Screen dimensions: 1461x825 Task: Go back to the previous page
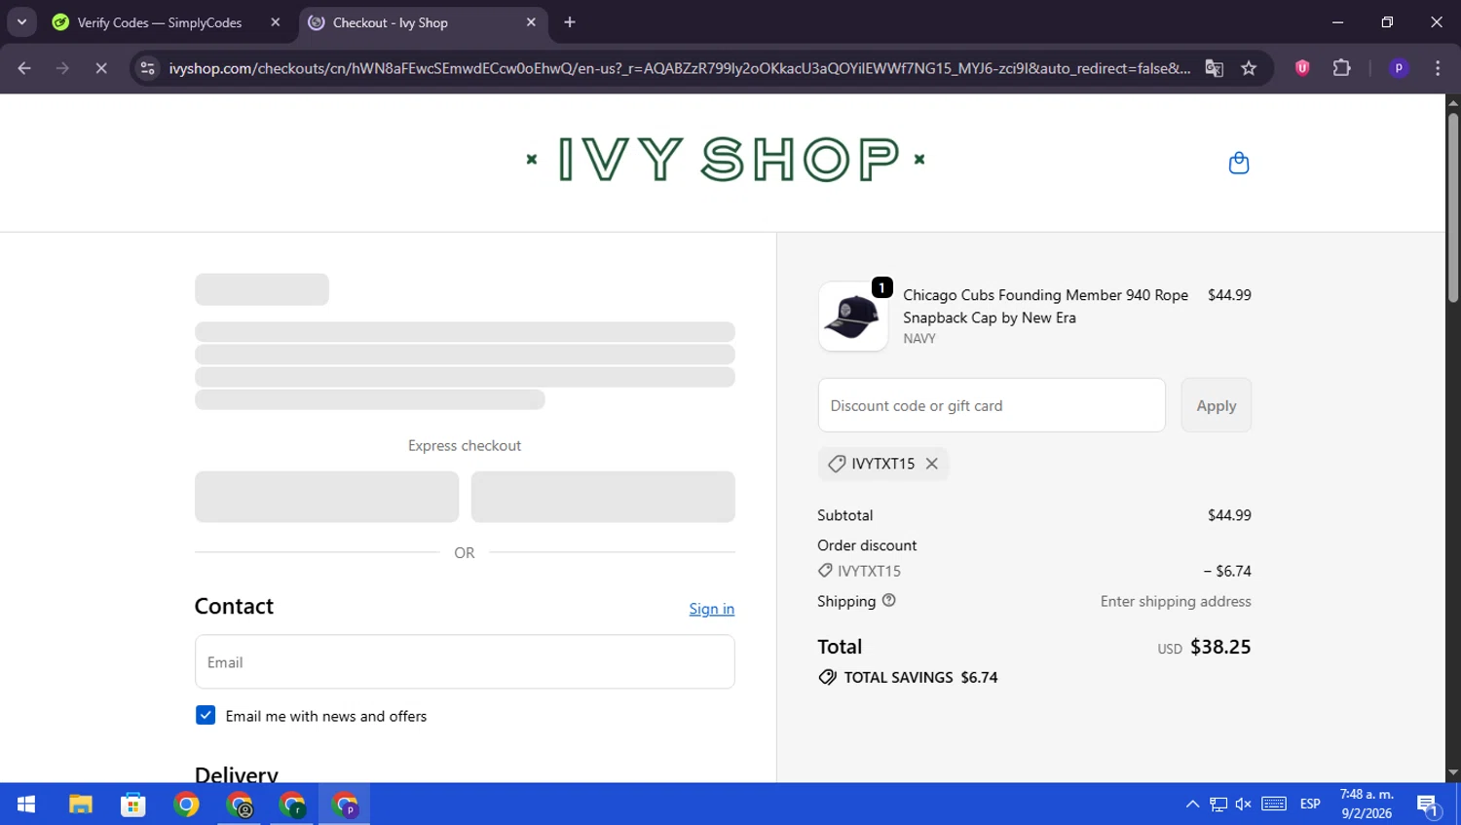24,68
